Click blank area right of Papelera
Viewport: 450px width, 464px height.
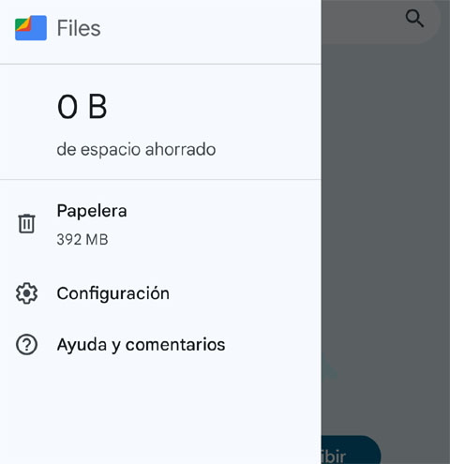pyautogui.click(x=223, y=224)
